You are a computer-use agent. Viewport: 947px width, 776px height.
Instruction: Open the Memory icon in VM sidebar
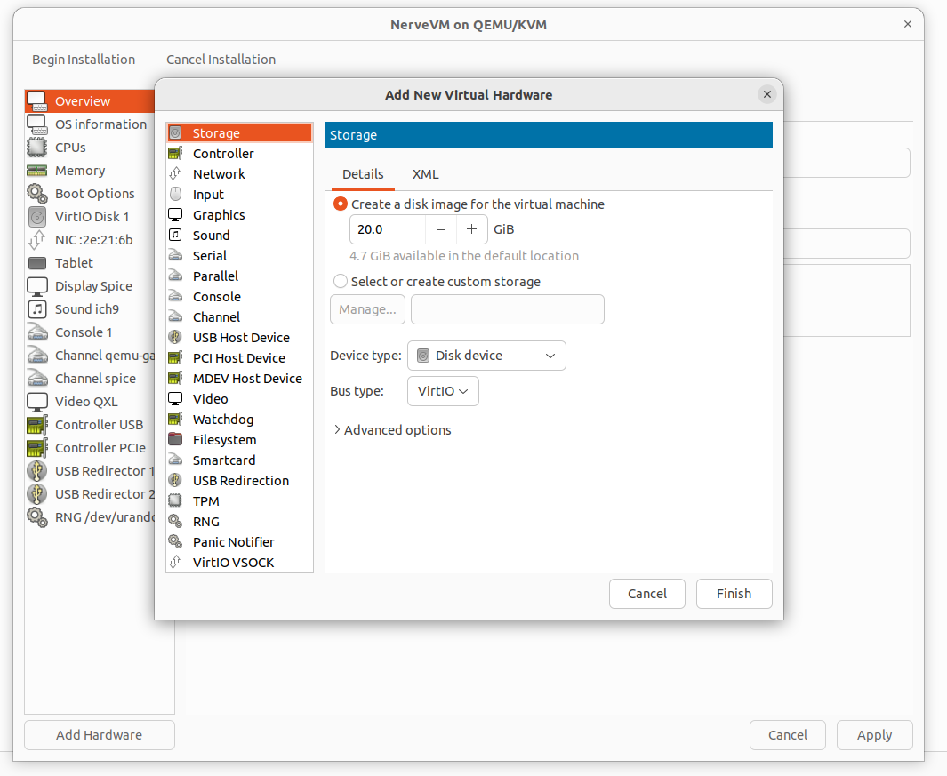pos(37,171)
